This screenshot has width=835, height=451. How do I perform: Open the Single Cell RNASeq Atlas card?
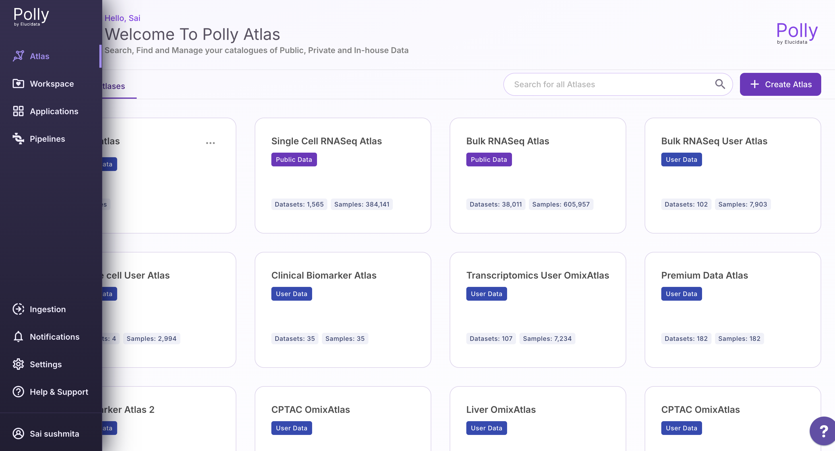point(343,175)
